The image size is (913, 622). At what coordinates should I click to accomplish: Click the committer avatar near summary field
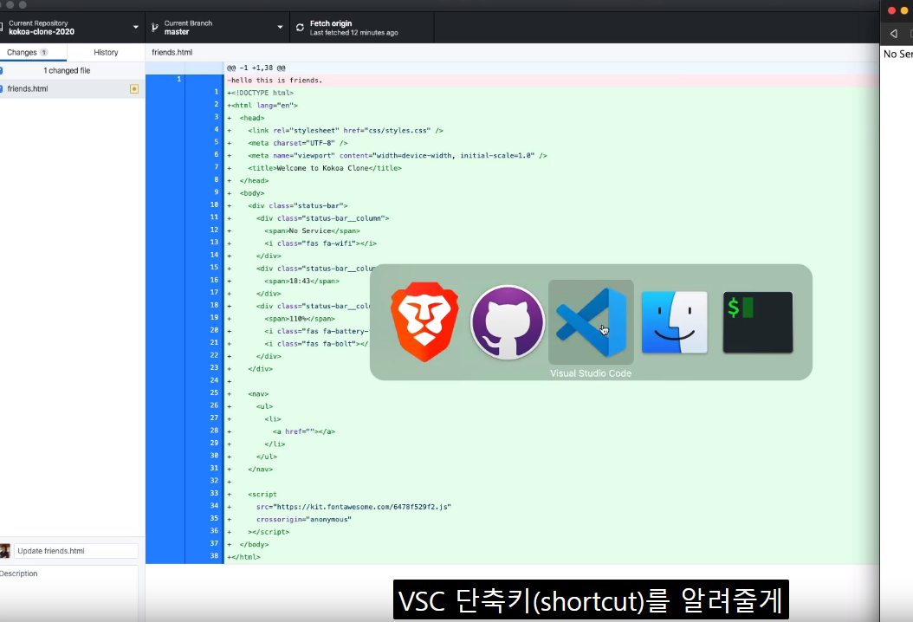click(5, 550)
